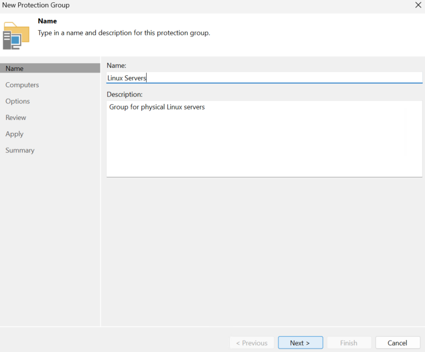Place cursor in the Description text line
425x352 pixels.
(157, 107)
